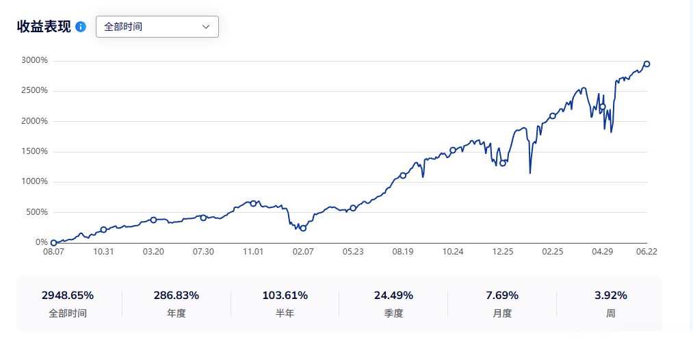Click the chart marker at 08.07

pyautogui.click(x=53, y=243)
